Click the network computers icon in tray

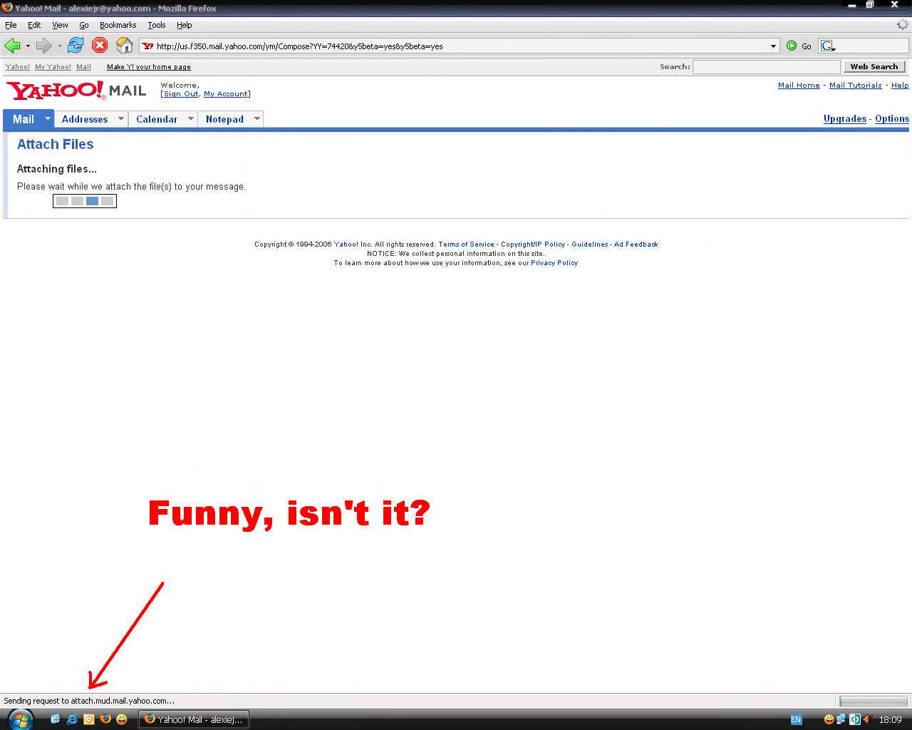[x=841, y=720]
